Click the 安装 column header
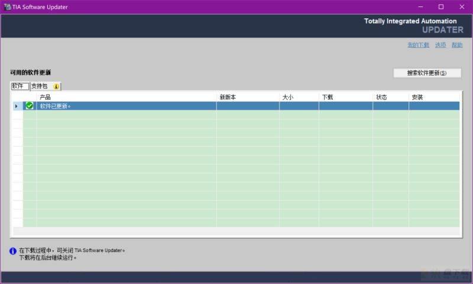The height and width of the screenshot is (284, 473). point(434,97)
